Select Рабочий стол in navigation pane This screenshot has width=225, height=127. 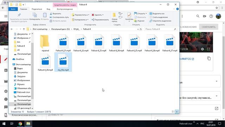point(24,92)
